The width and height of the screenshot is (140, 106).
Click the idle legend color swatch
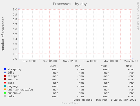tap(5, 72)
